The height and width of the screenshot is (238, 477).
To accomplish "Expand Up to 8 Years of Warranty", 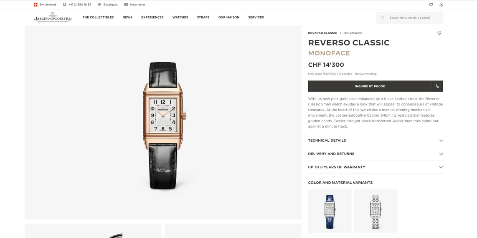I will 376,167.
